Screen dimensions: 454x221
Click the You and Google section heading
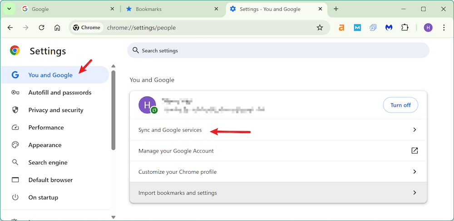click(152, 80)
